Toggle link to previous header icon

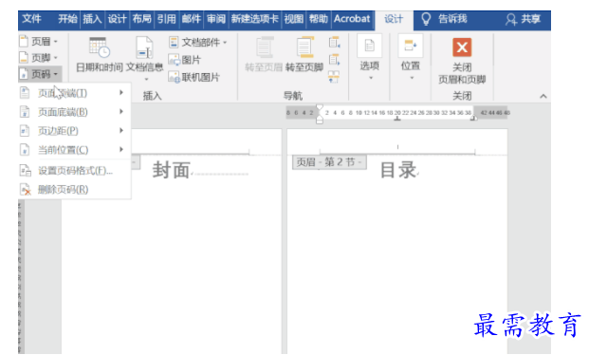pyautogui.click(x=334, y=77)
